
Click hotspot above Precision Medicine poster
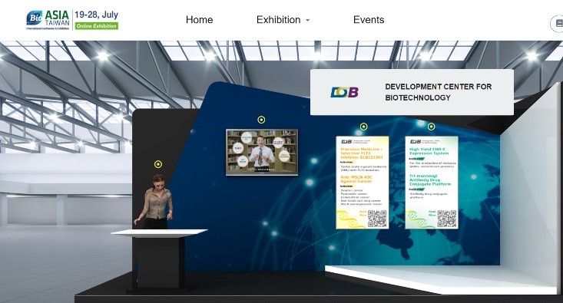tap(364, 127)
